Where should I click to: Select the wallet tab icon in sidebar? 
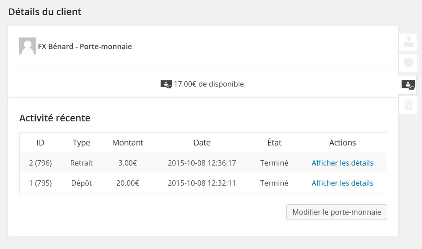tap(408, 84)
